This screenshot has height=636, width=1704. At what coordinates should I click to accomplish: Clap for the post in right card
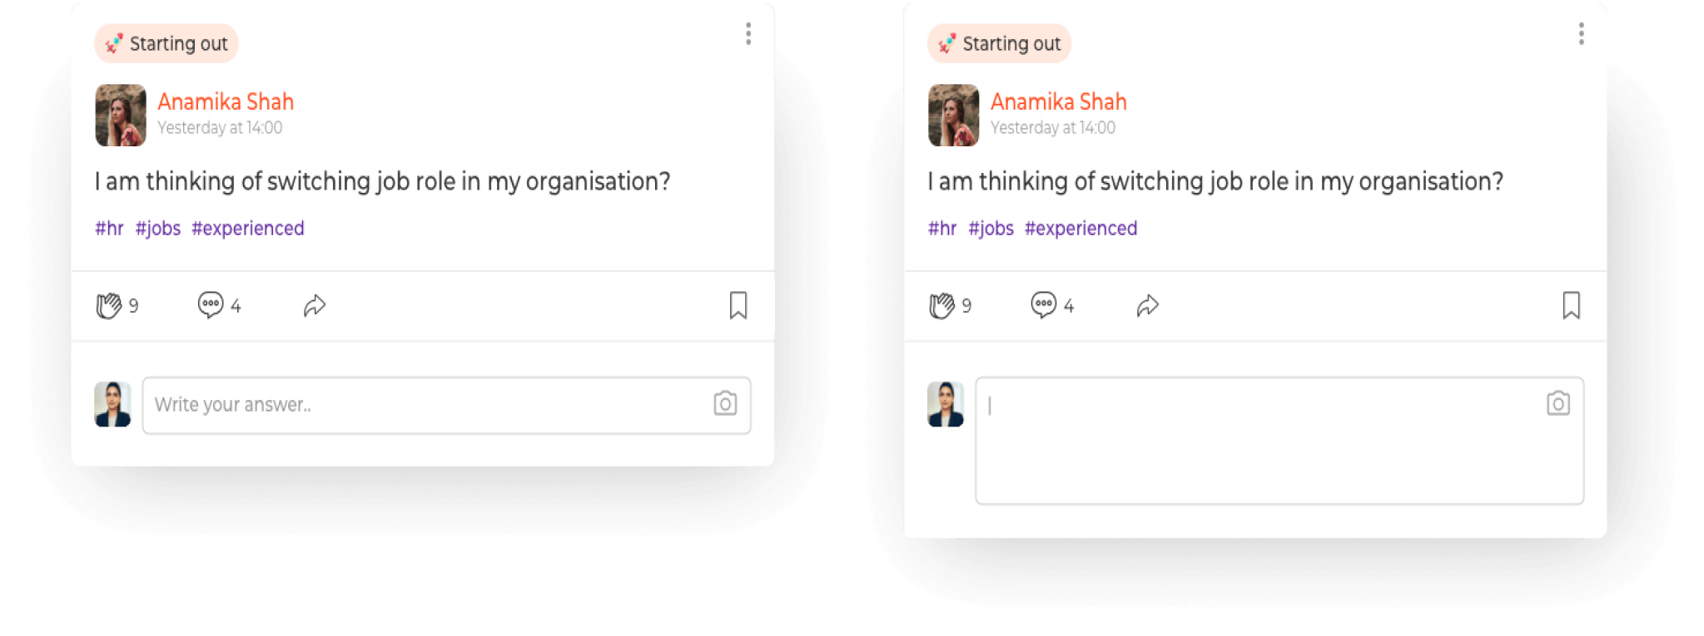coord(942,306)
